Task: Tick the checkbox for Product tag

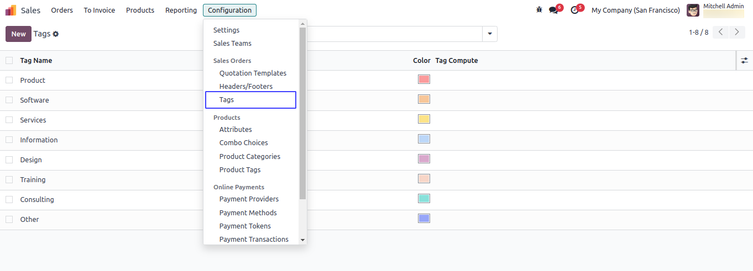Action: 9,80
